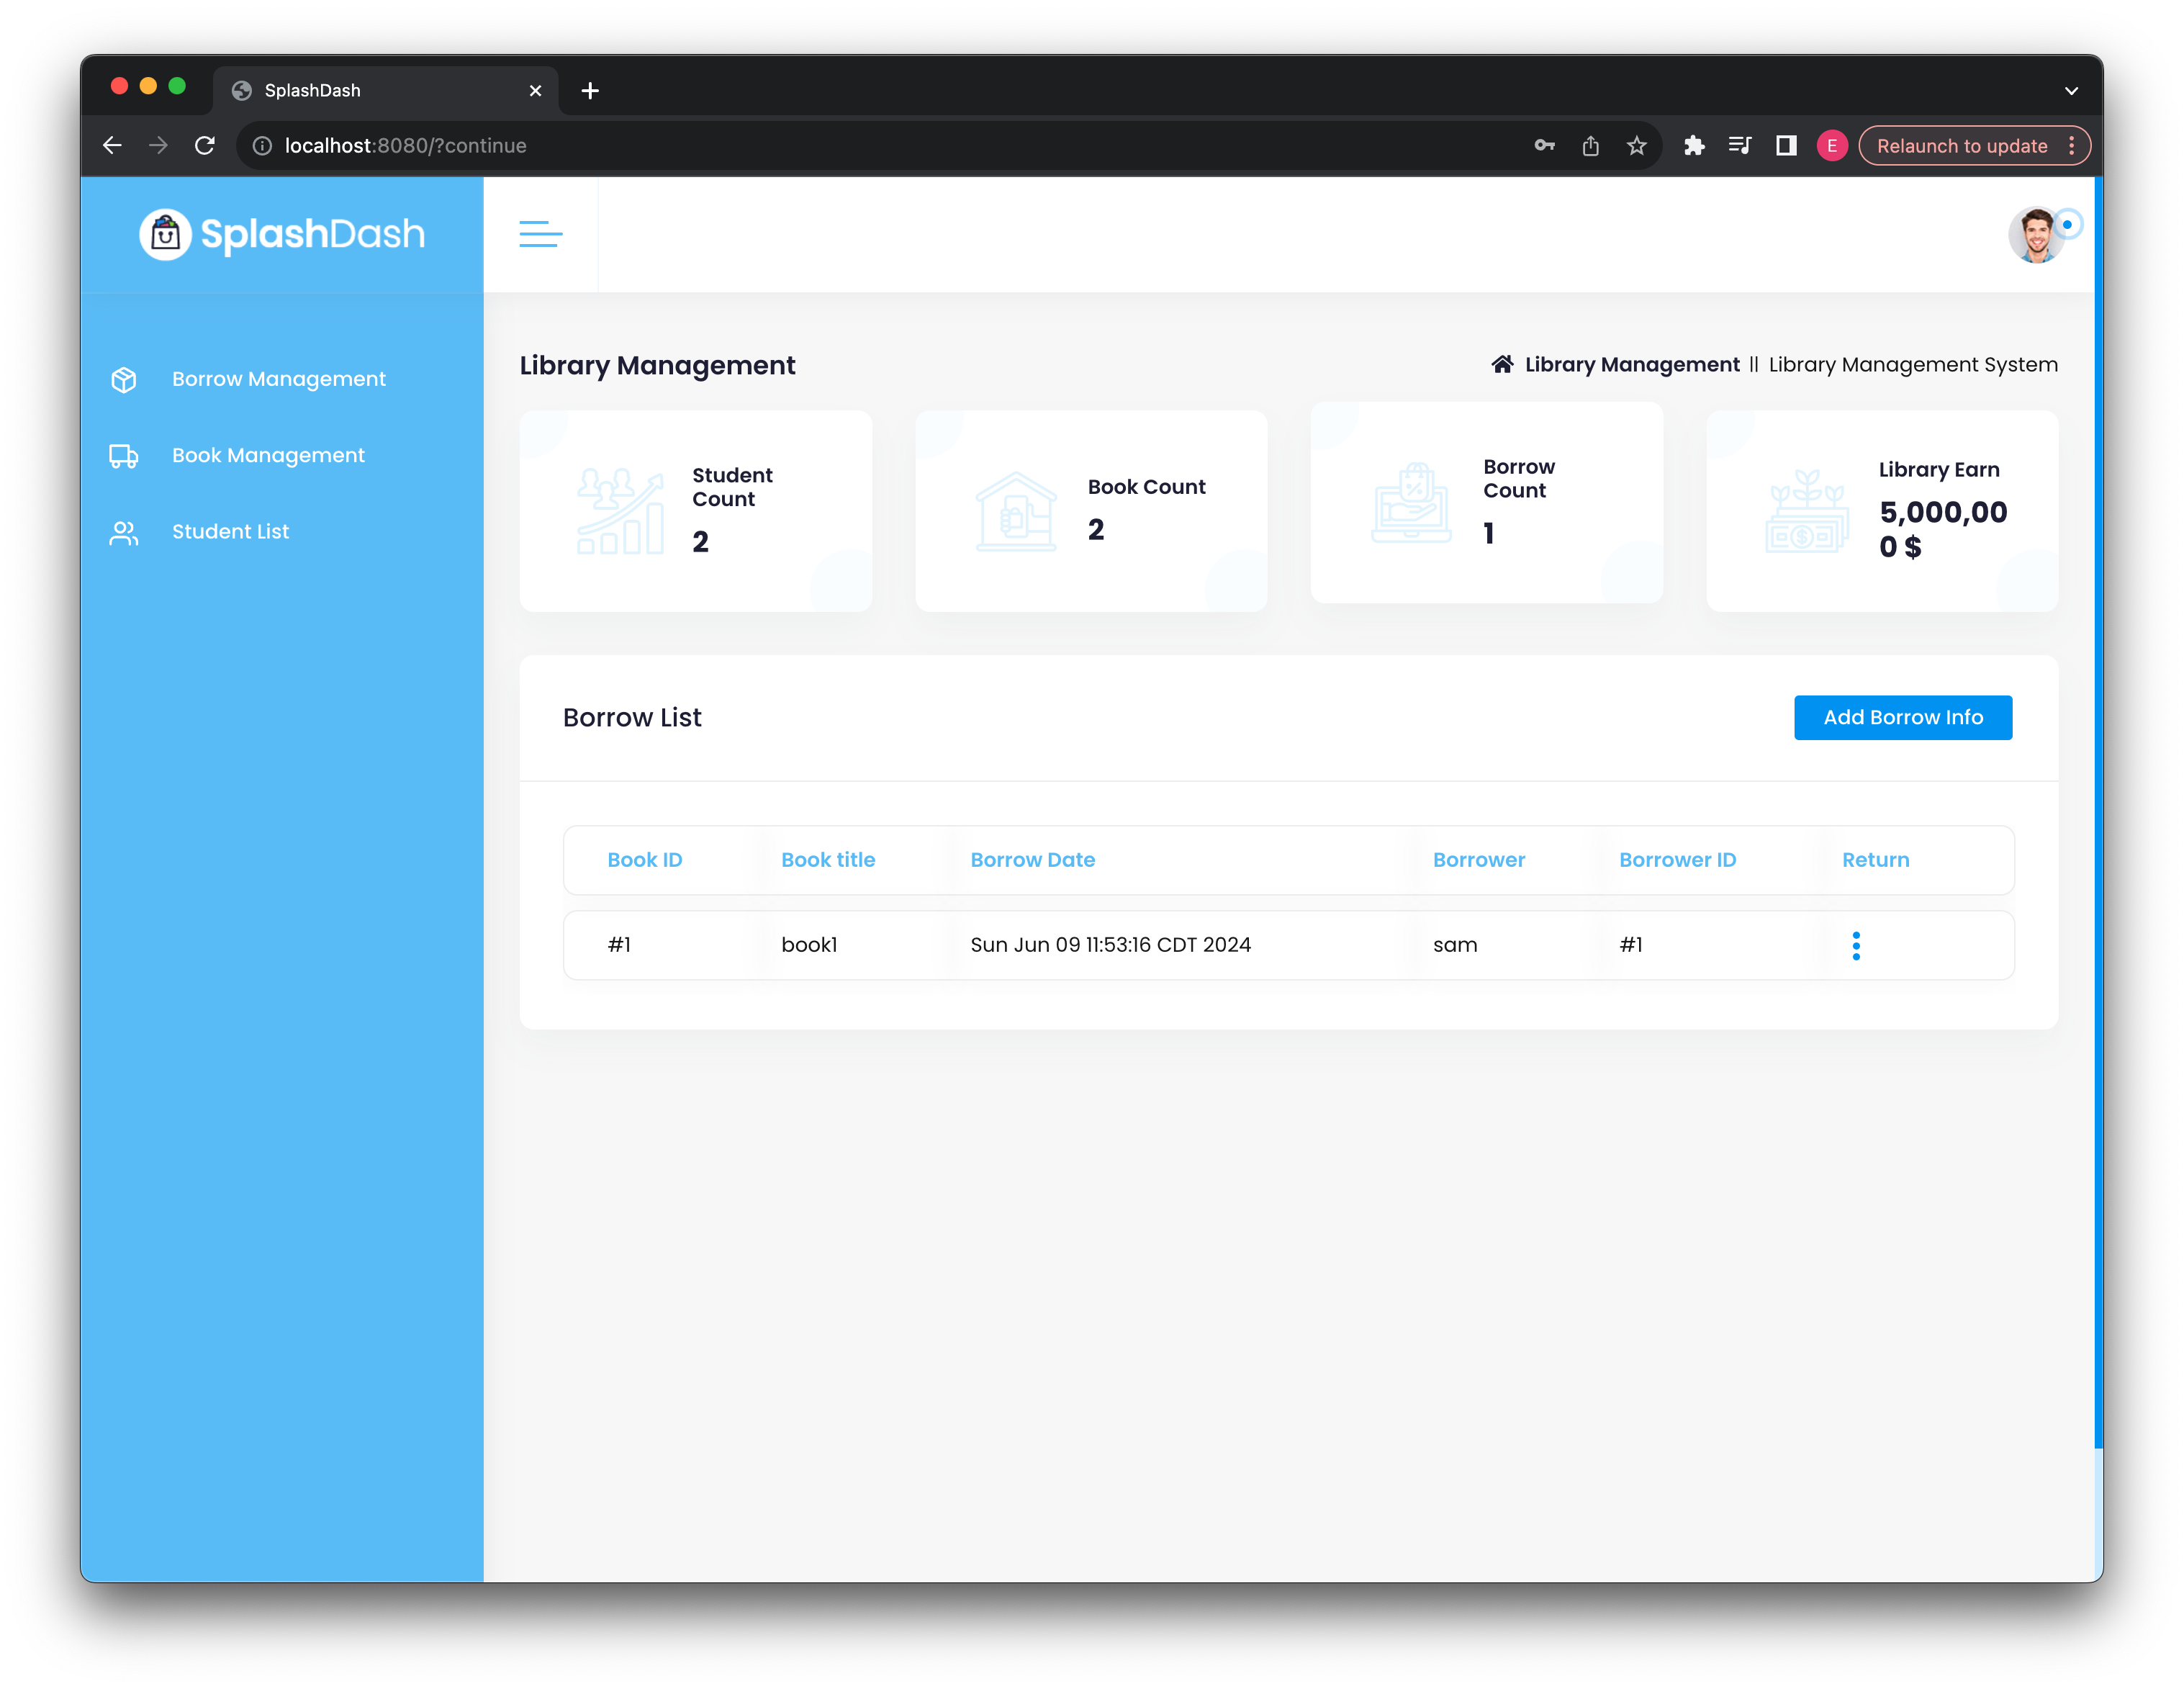Click Relaunch to update button
Viewport: 2184px width, 1689px height.
(x=1961, y=146)
